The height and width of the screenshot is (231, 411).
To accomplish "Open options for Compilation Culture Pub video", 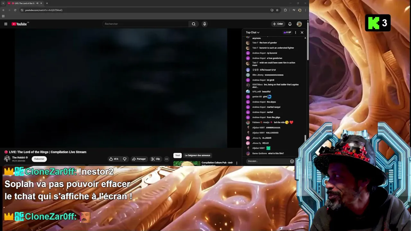I will click(237, 163).
